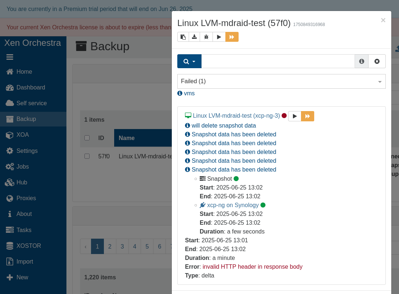Go to page 4
The image size is (399, 294).
[x=135, y=246]
